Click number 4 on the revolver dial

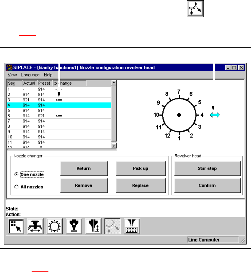[202, 115]
